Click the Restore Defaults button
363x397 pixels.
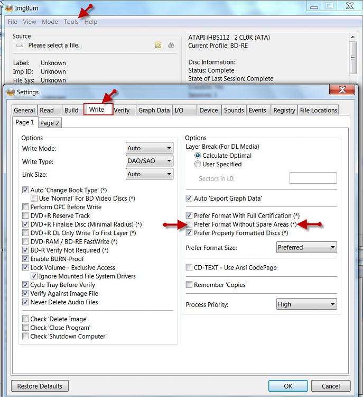tap(40, 386)
